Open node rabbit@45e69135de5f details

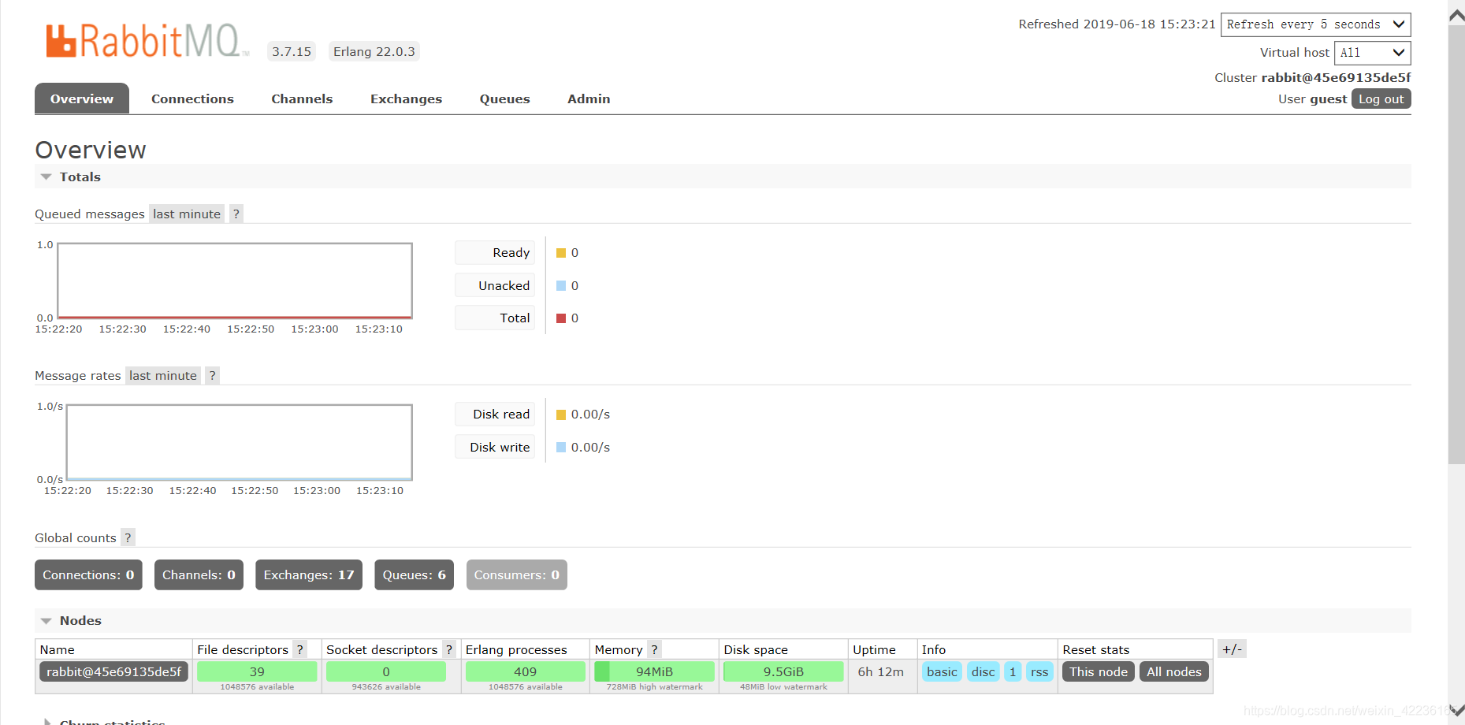pos(113,671)
